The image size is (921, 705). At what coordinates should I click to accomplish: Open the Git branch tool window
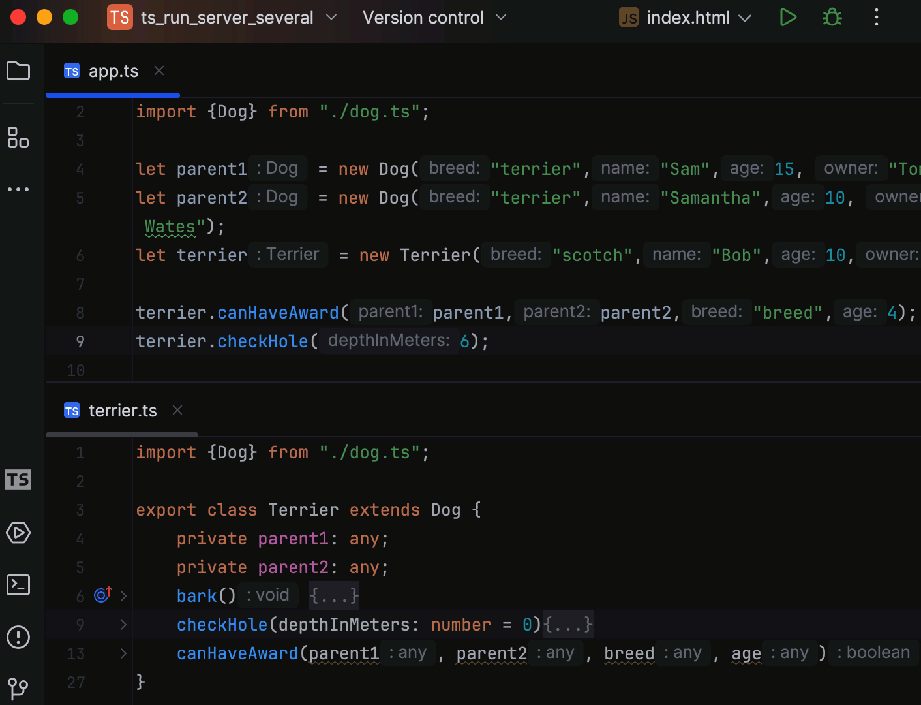tap(18, 689)
